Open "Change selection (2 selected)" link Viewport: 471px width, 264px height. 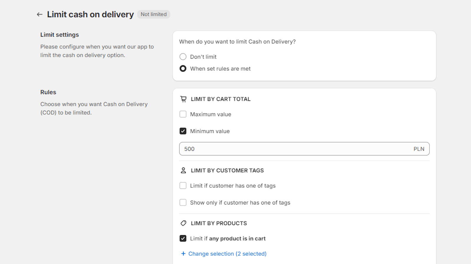click(227, 254)
